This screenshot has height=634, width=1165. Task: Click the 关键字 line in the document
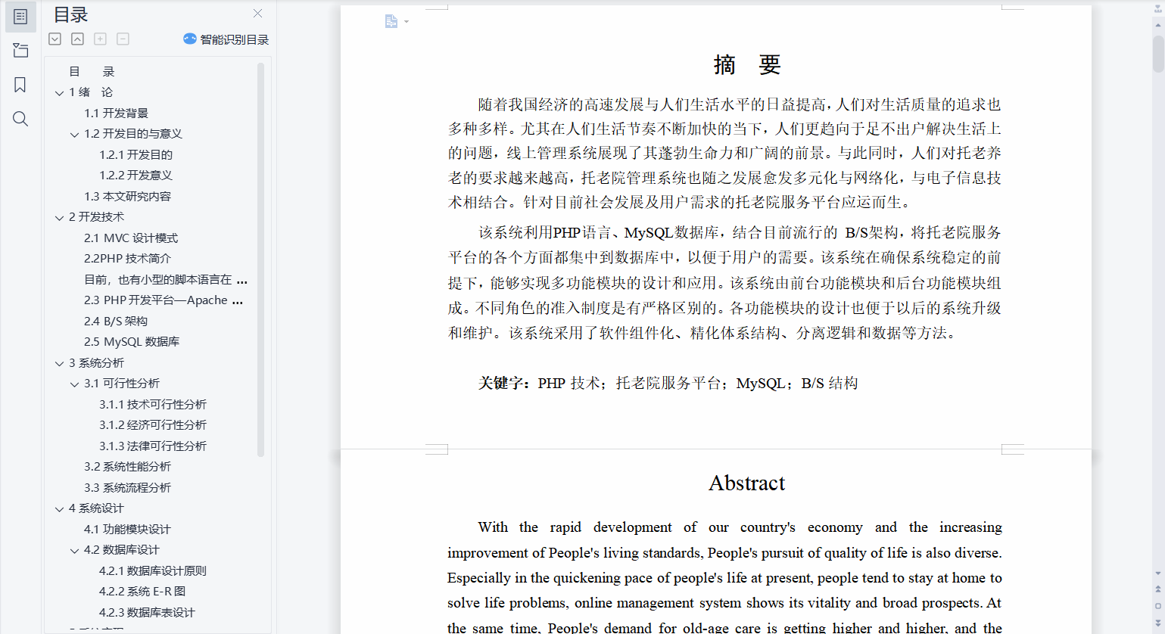point(668,384)
